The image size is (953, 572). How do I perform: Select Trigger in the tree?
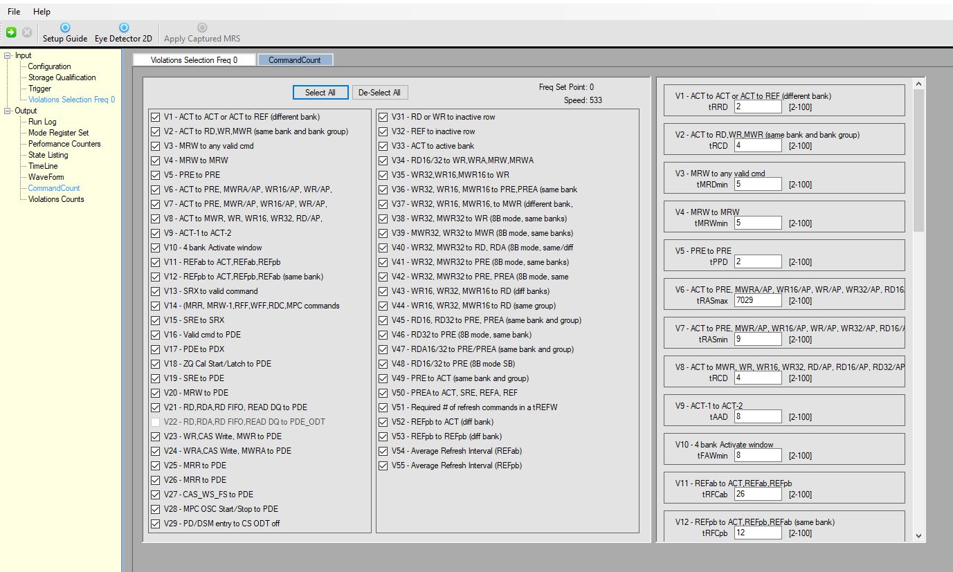click(x=39, y=89)
